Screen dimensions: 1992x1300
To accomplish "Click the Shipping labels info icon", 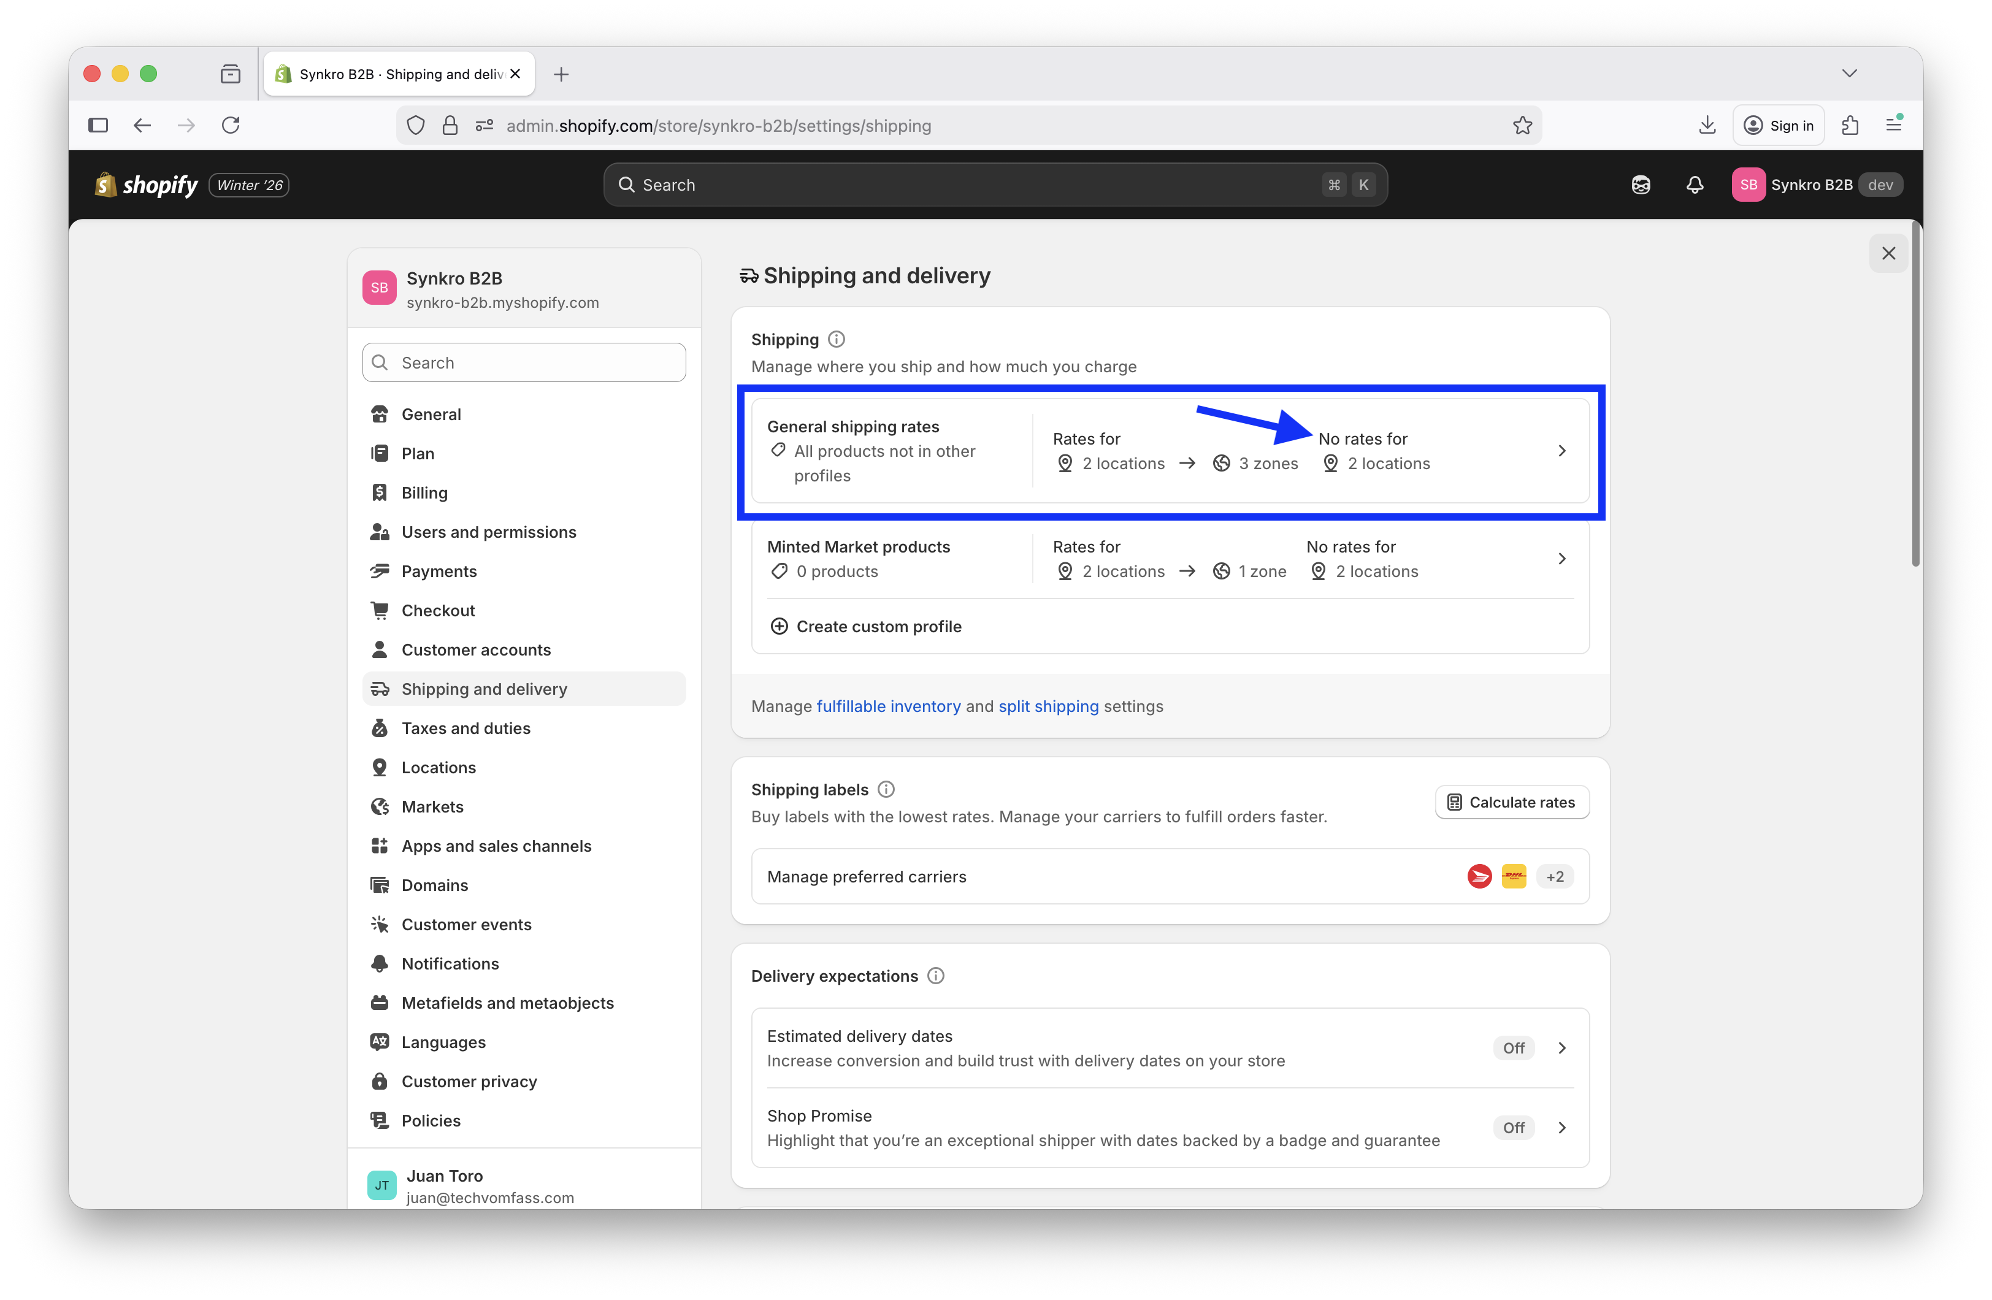I will 886,789.
